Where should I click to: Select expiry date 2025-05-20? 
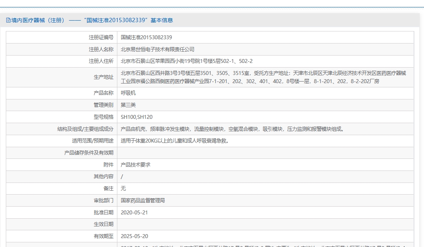tap(134, 236)
